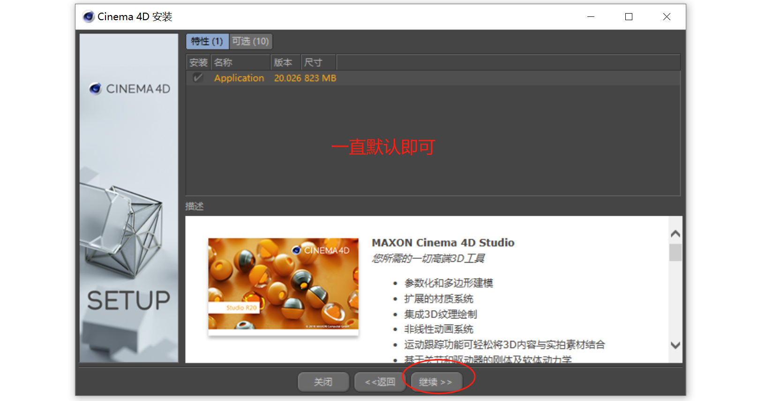This screenshot has width=765, height=401.
Task: Continue installation with 继续>> button
Action: click(436, 382)
